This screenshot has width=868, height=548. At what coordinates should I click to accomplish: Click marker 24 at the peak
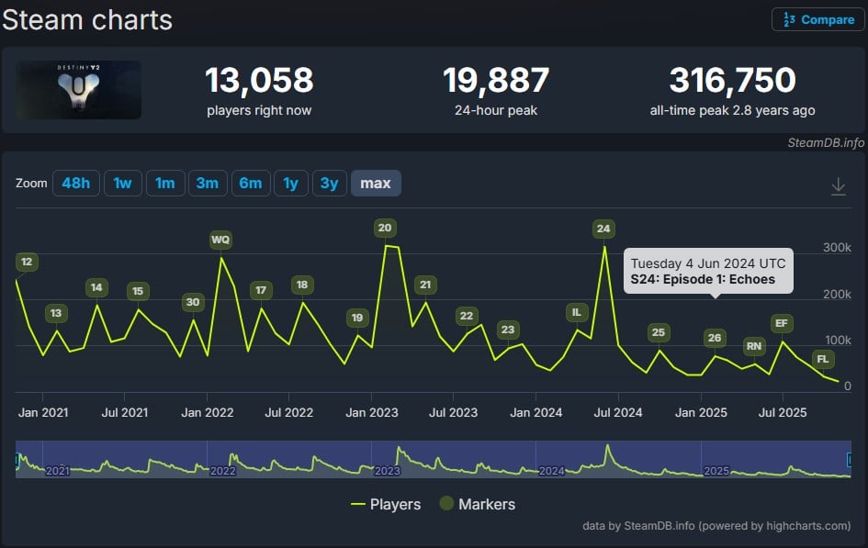(x=603, y=229)
